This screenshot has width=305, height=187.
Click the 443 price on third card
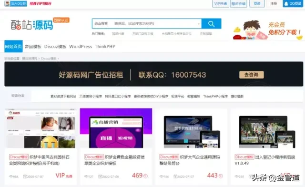212,176
